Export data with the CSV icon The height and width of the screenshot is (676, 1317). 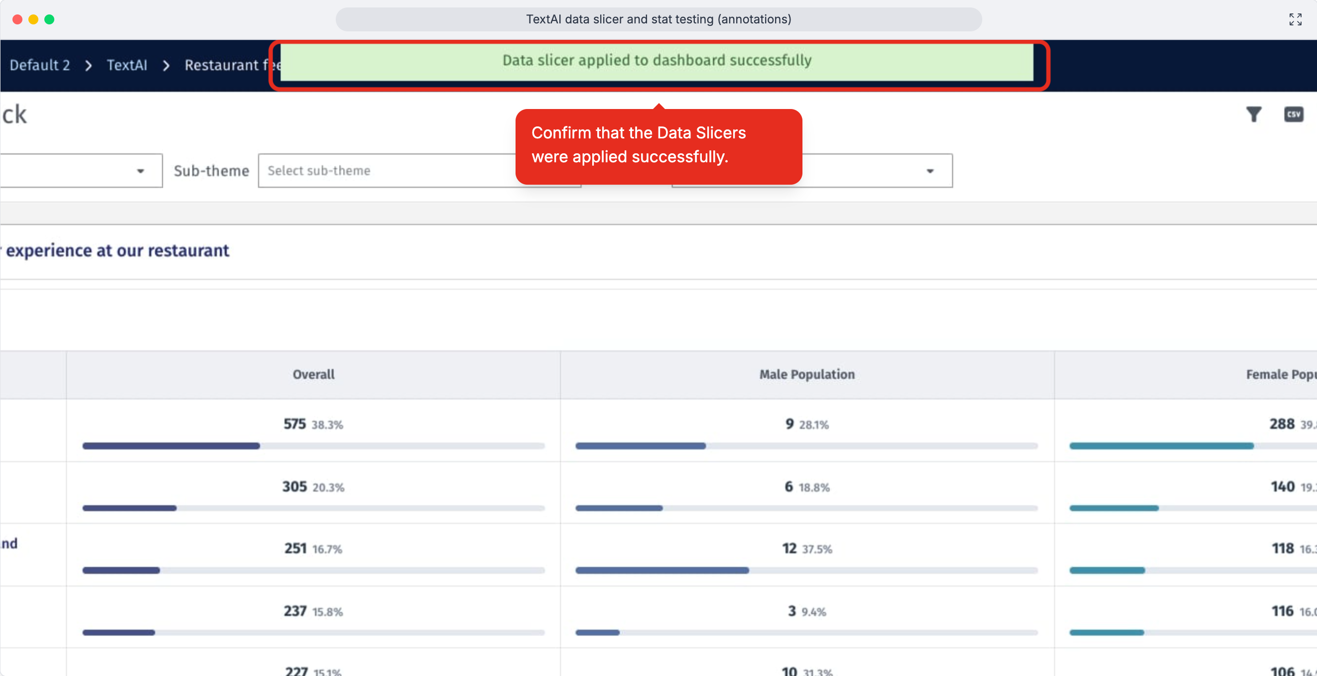[x=1294, y=114]
